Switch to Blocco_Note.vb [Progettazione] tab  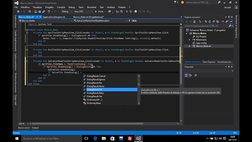click(x=89, y=17)
